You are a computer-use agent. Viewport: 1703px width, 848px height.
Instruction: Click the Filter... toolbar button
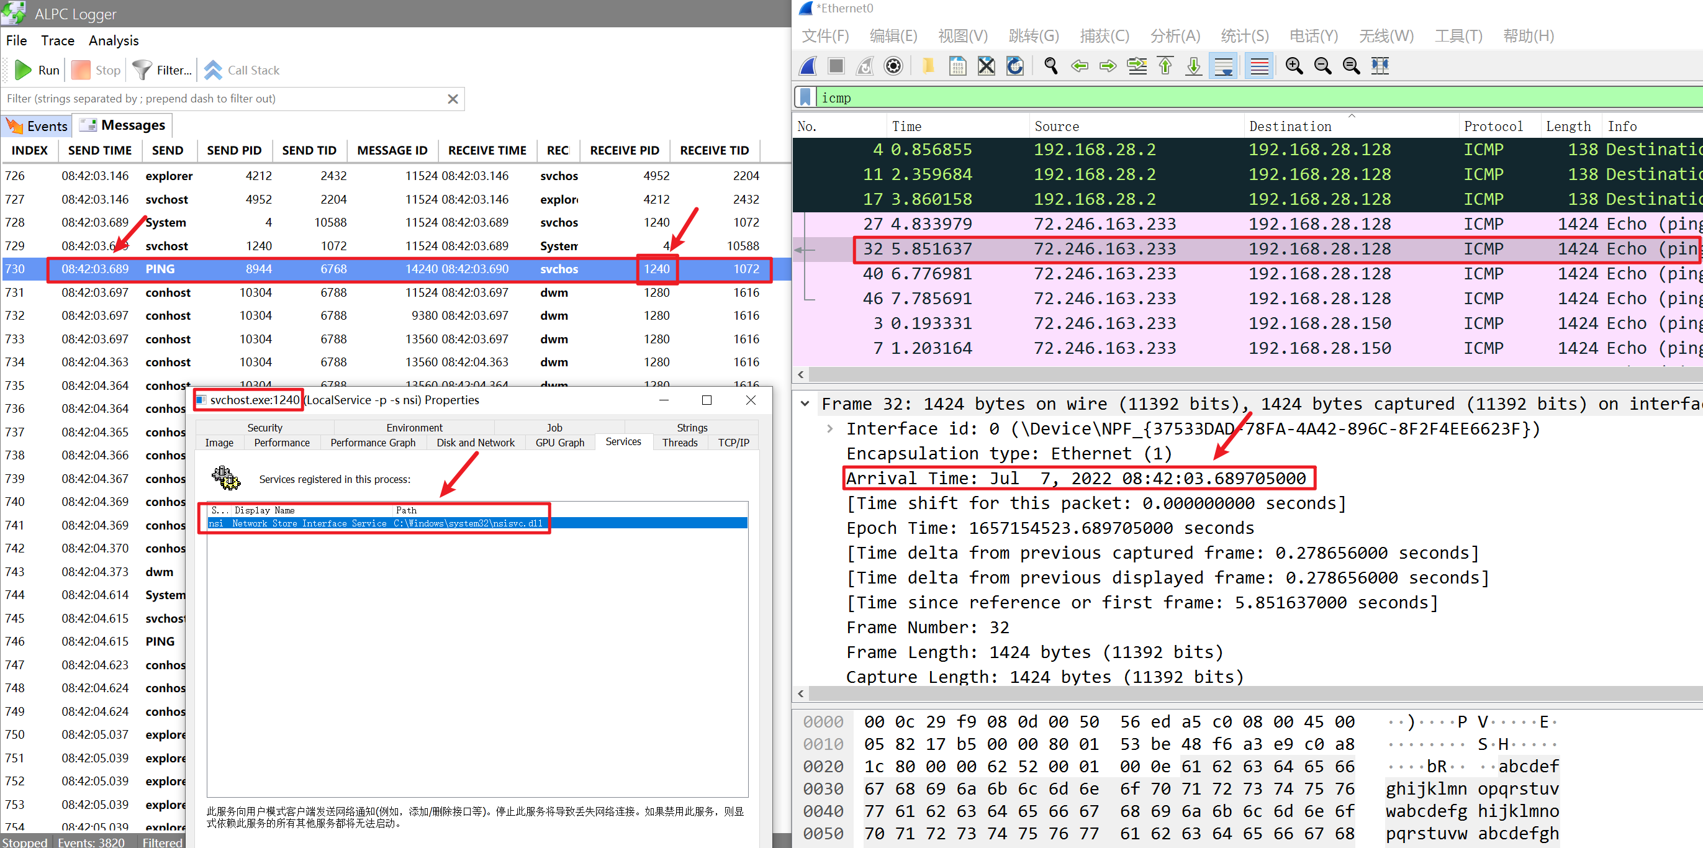tap(163, 70)
